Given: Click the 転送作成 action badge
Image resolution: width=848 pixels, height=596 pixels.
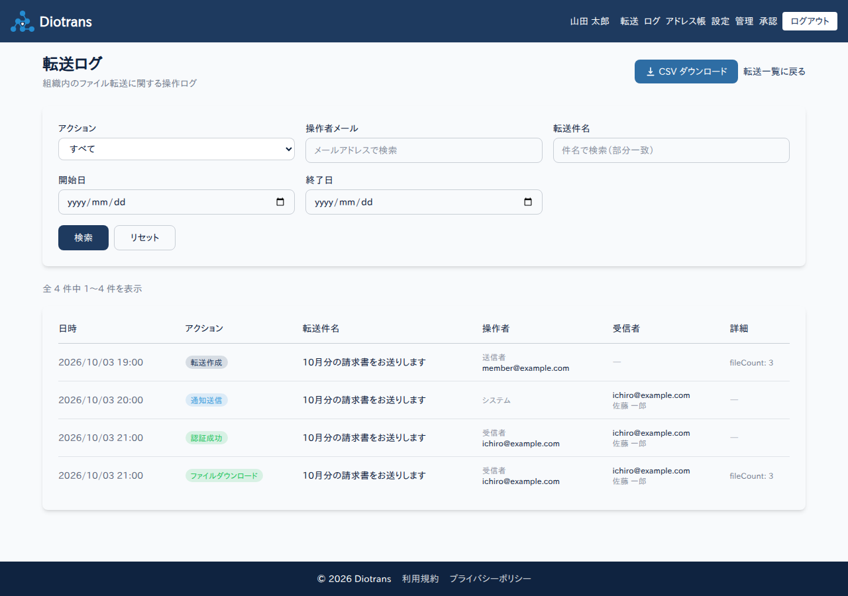Looking at the screenshot, I should tap(206, 362).
